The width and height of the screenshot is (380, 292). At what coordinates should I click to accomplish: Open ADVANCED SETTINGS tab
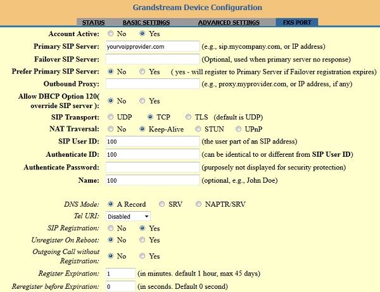point(229,23)
